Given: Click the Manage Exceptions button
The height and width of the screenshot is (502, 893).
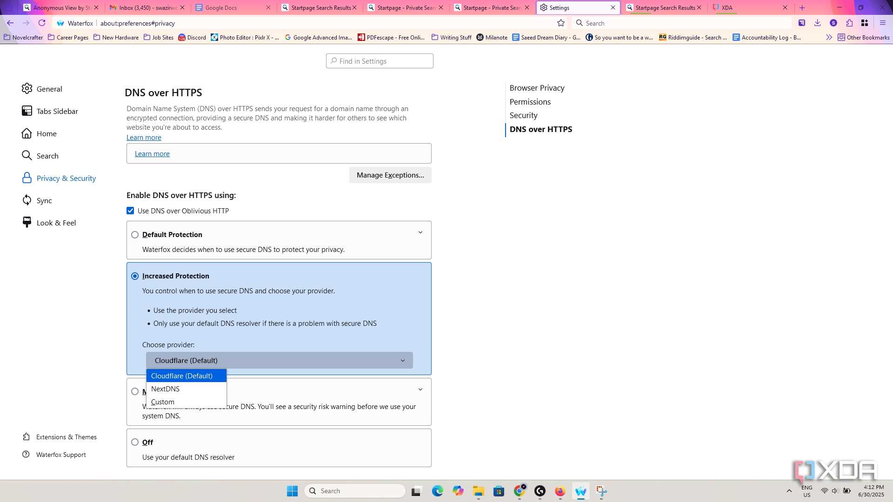Looking at the screenshot, I should (390, 175).
